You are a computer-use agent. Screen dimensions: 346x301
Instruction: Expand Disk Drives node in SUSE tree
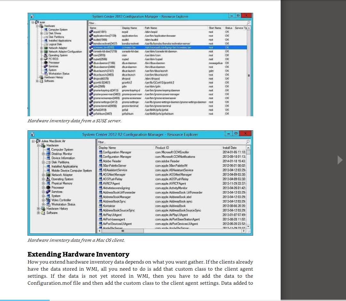41,33
